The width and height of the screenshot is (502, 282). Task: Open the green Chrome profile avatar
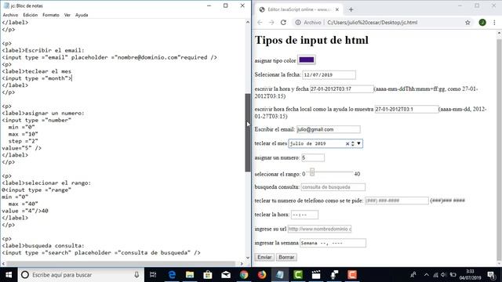tap(482, 23)
